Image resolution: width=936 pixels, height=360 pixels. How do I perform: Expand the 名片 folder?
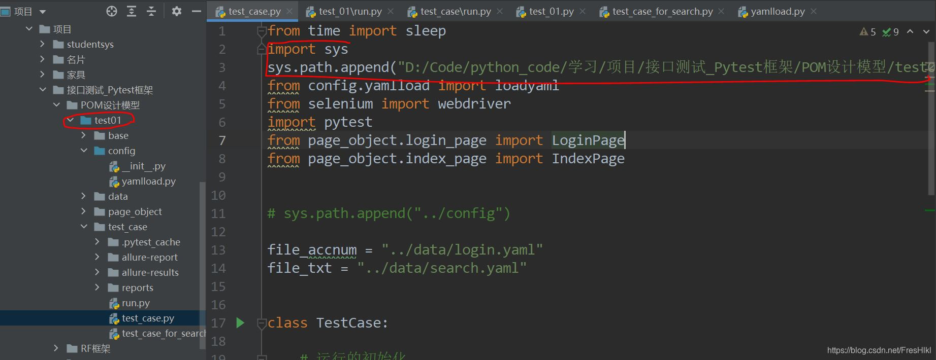point(43,59)
